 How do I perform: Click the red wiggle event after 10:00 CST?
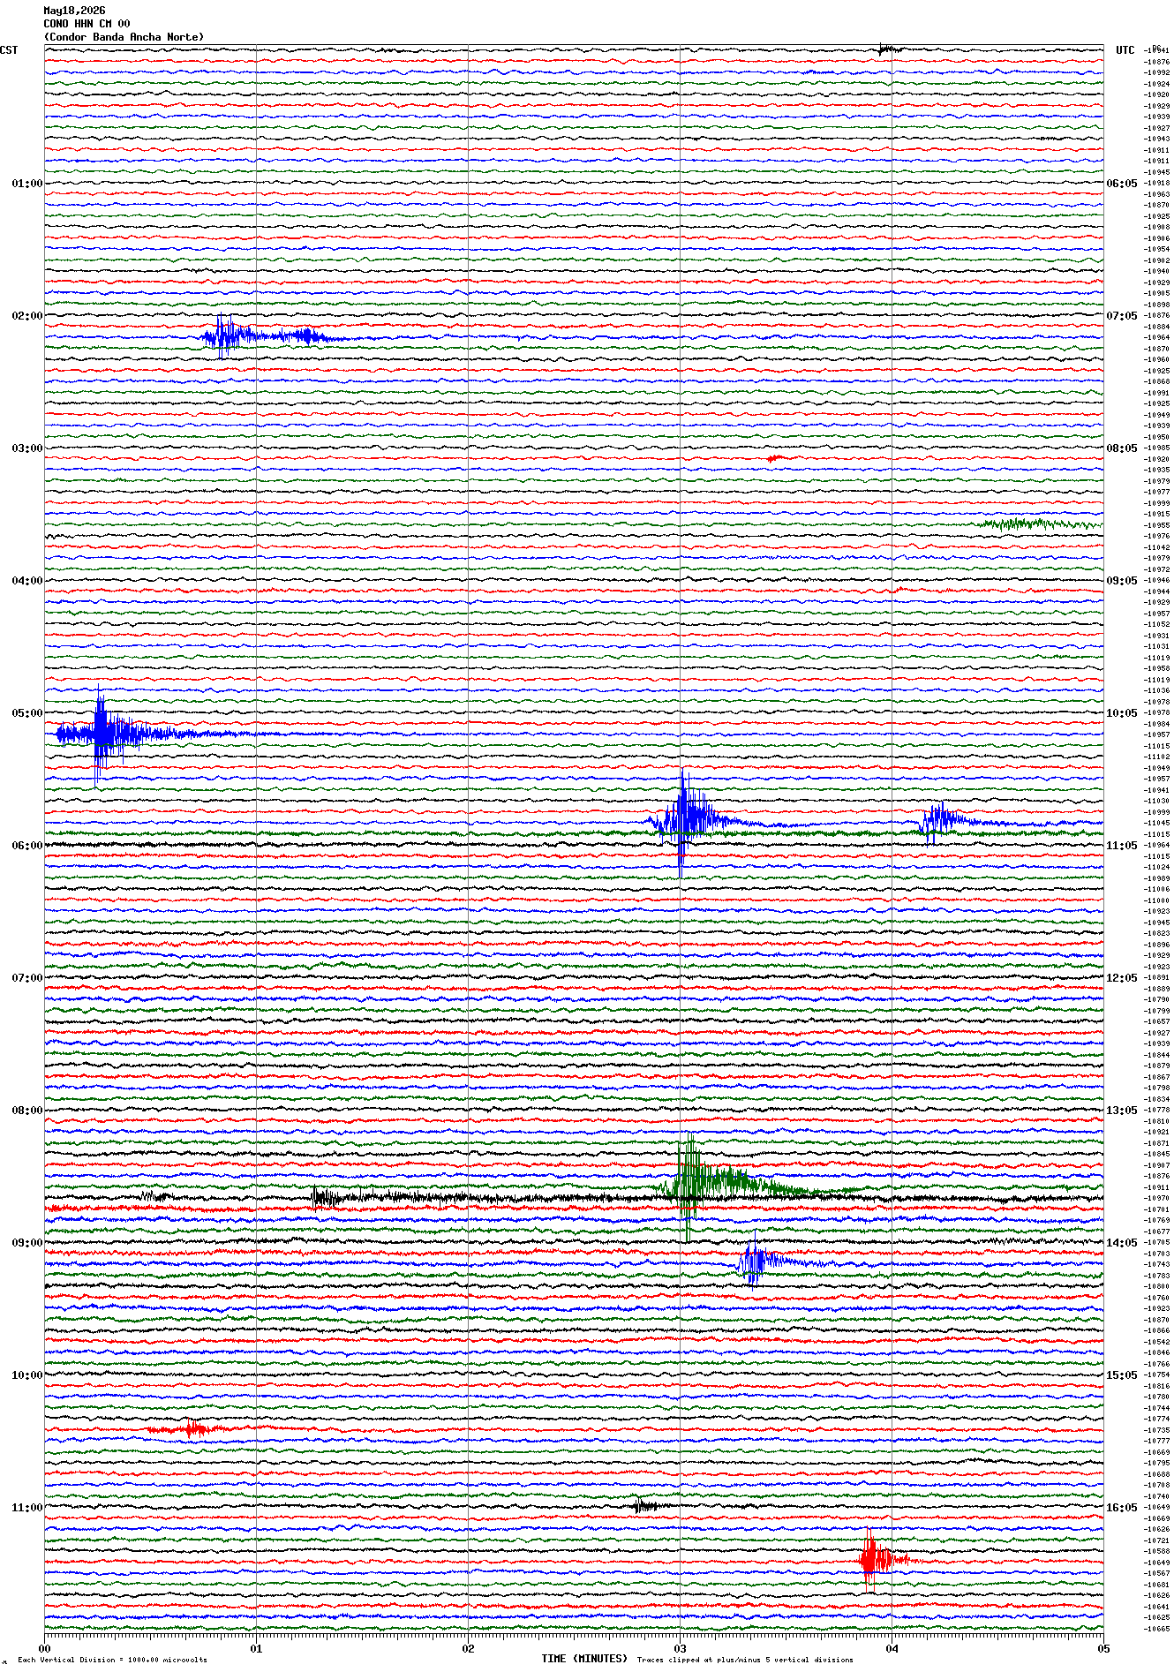tap(187, 1428)
